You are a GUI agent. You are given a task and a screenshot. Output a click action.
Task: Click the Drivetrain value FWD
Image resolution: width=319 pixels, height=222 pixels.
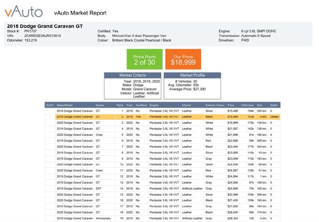tap(245, 40)
